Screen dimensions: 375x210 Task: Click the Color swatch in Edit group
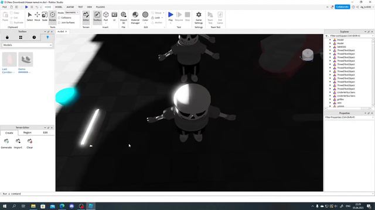click(145, 15)
